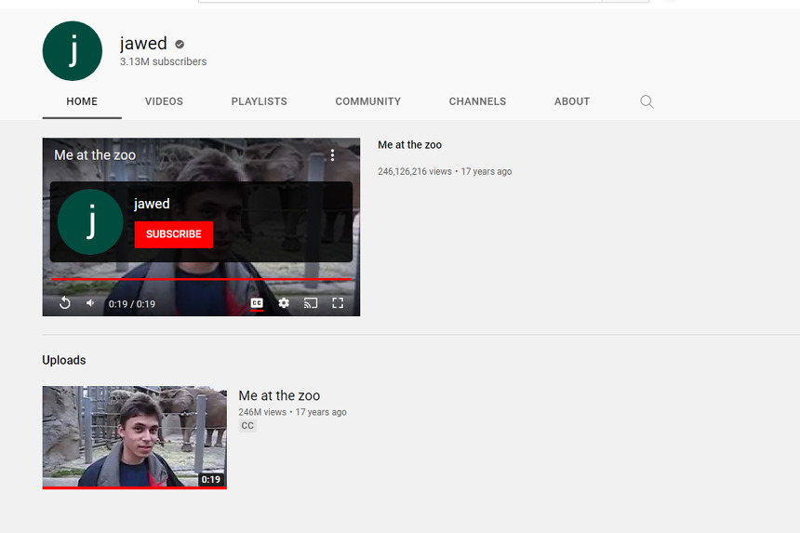This screenshot has height=533, width=800.
Task: Open the three-dot menu on the video player
Action: tap(332, 155)
